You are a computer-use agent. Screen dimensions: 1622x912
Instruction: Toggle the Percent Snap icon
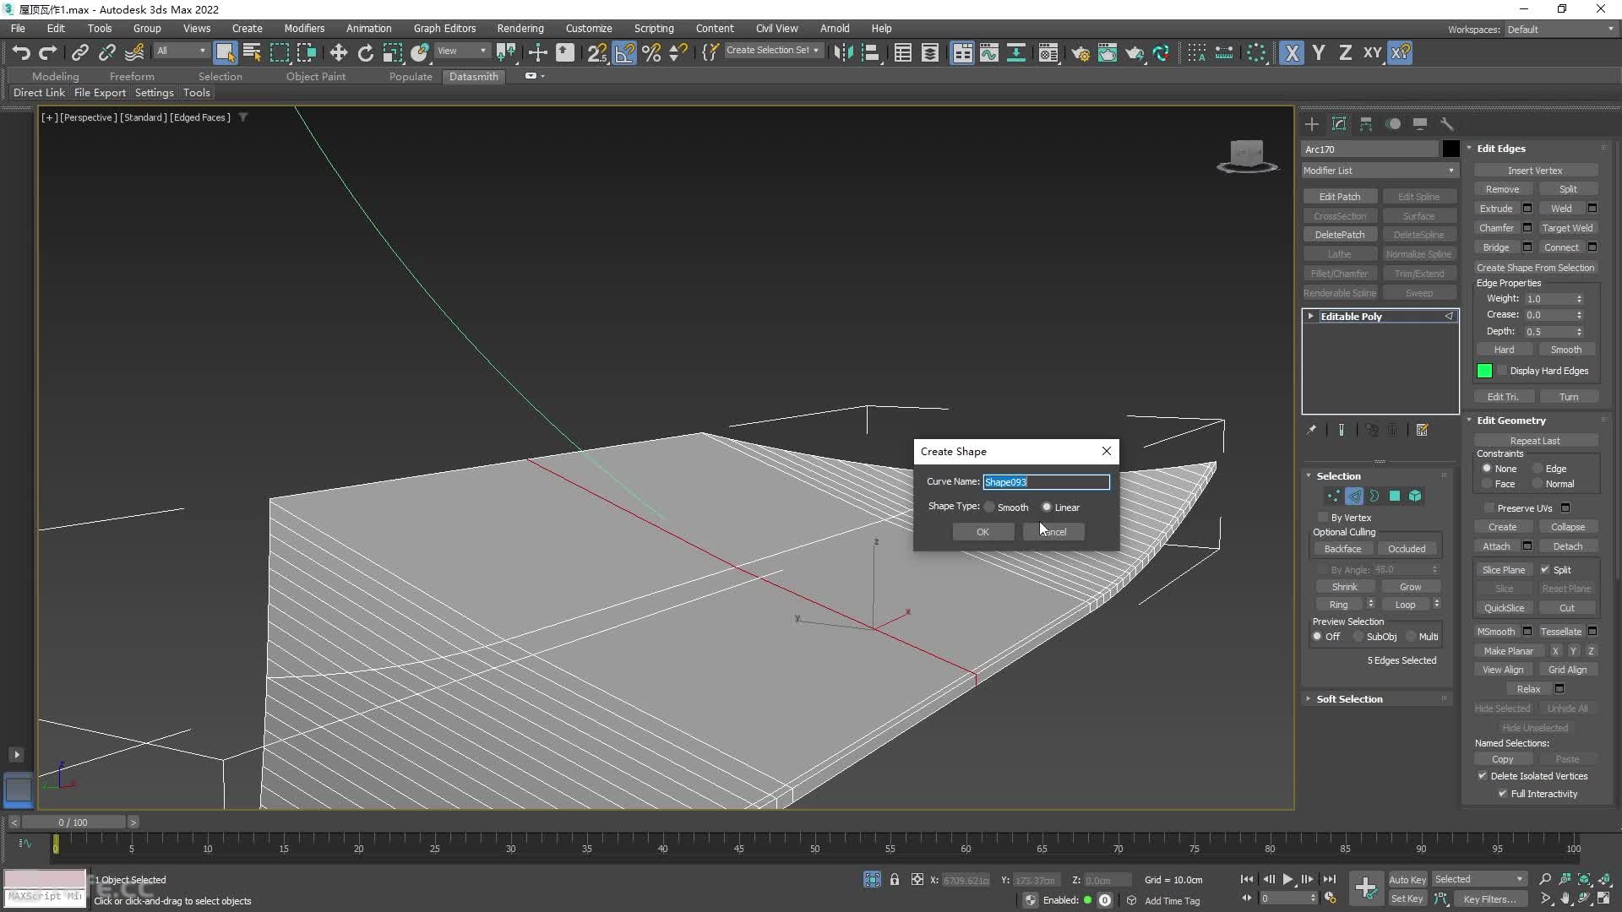pos(651,52)
